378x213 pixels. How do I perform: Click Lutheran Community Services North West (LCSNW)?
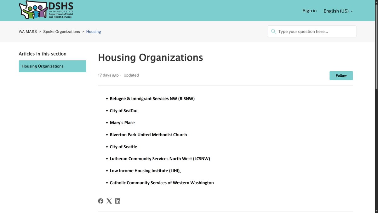click(x=160, y=158)
